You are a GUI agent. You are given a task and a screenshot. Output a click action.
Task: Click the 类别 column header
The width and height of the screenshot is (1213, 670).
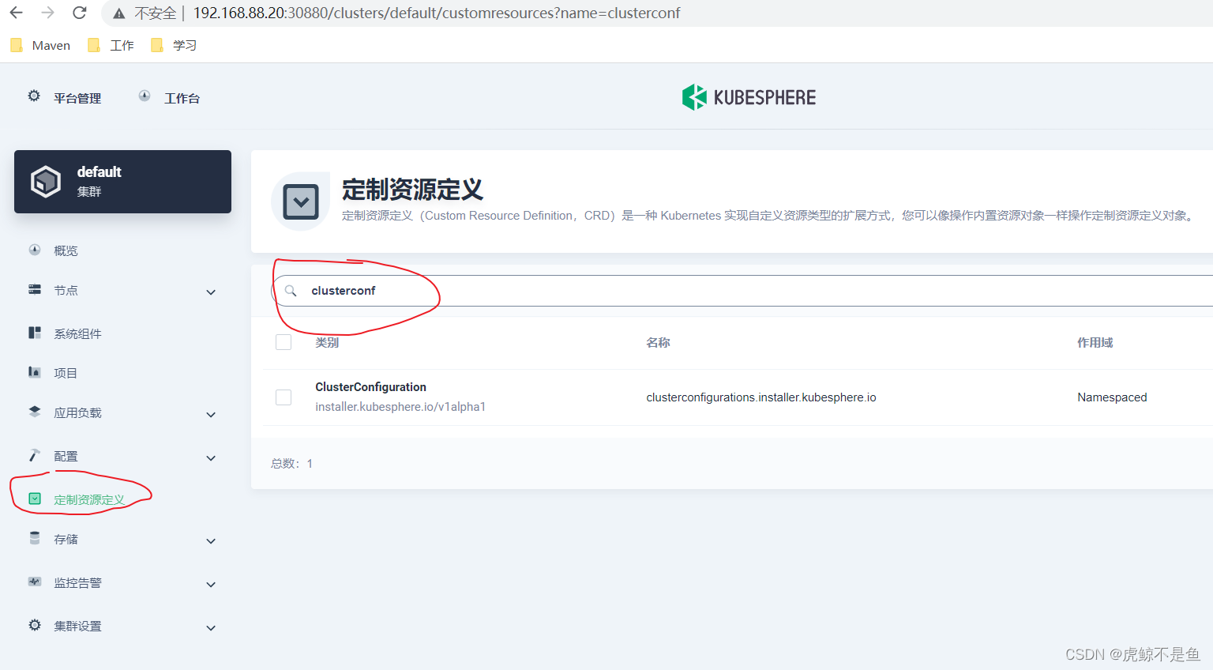pos(327,342)
